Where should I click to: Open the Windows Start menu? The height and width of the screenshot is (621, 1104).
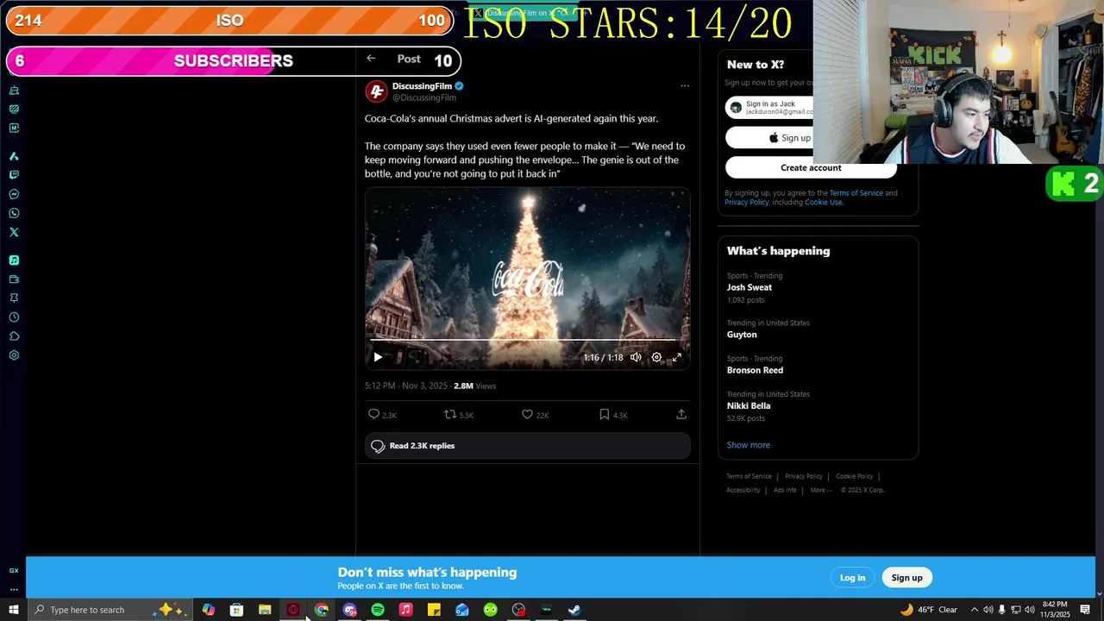tap(14, 610)
